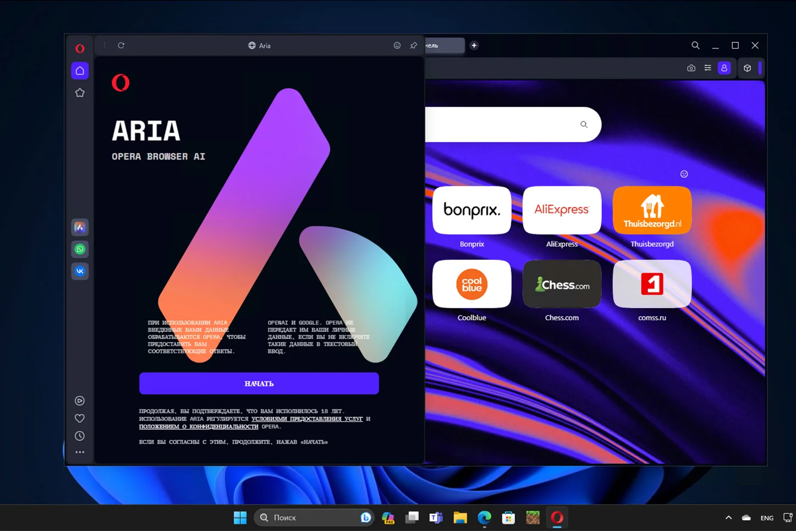
Task: Open the Easy Setup sliders icon
Action: tap(708, 68)
